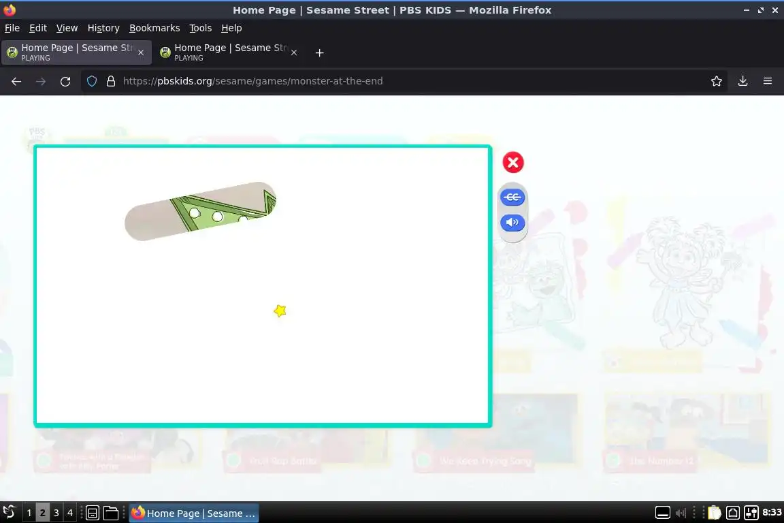Mute the game sound with the speaker button

512,222
